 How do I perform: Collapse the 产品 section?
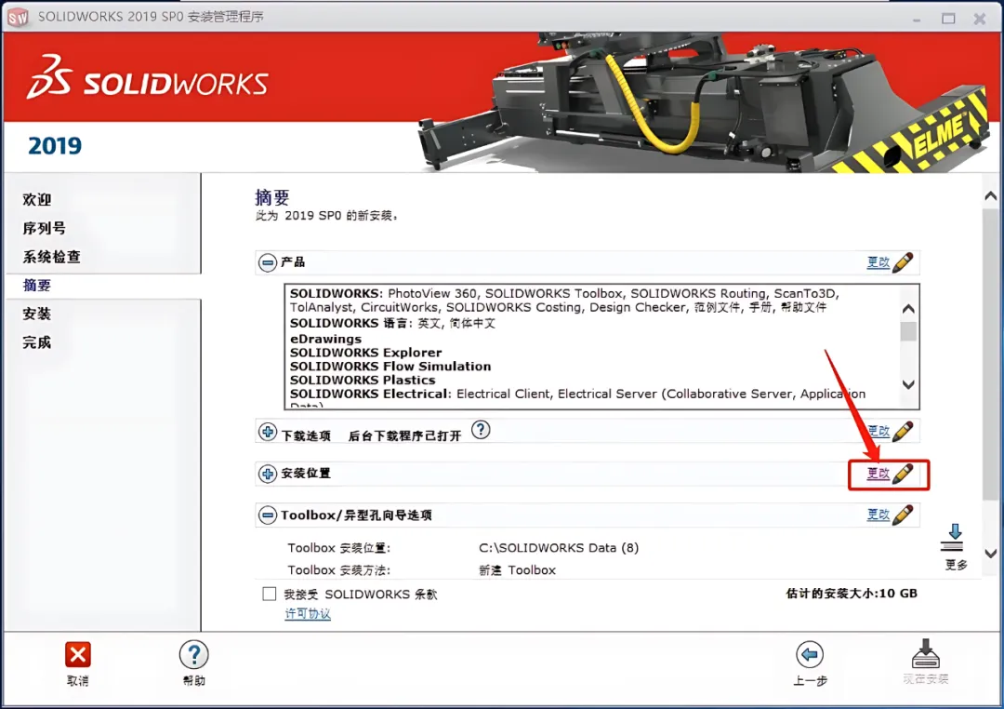(268, 262)
